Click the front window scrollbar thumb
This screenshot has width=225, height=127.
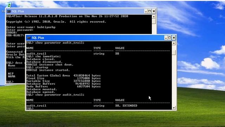174,53
